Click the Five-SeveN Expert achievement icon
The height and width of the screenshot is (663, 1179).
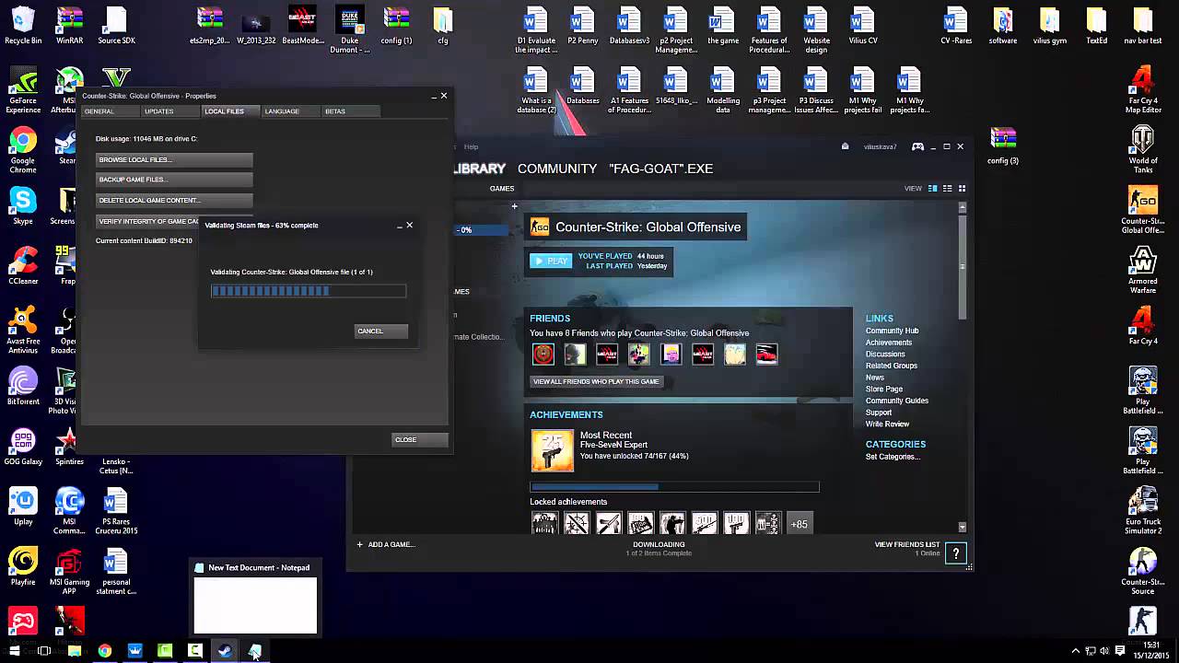pyautogui.click(x=552, y=450)
